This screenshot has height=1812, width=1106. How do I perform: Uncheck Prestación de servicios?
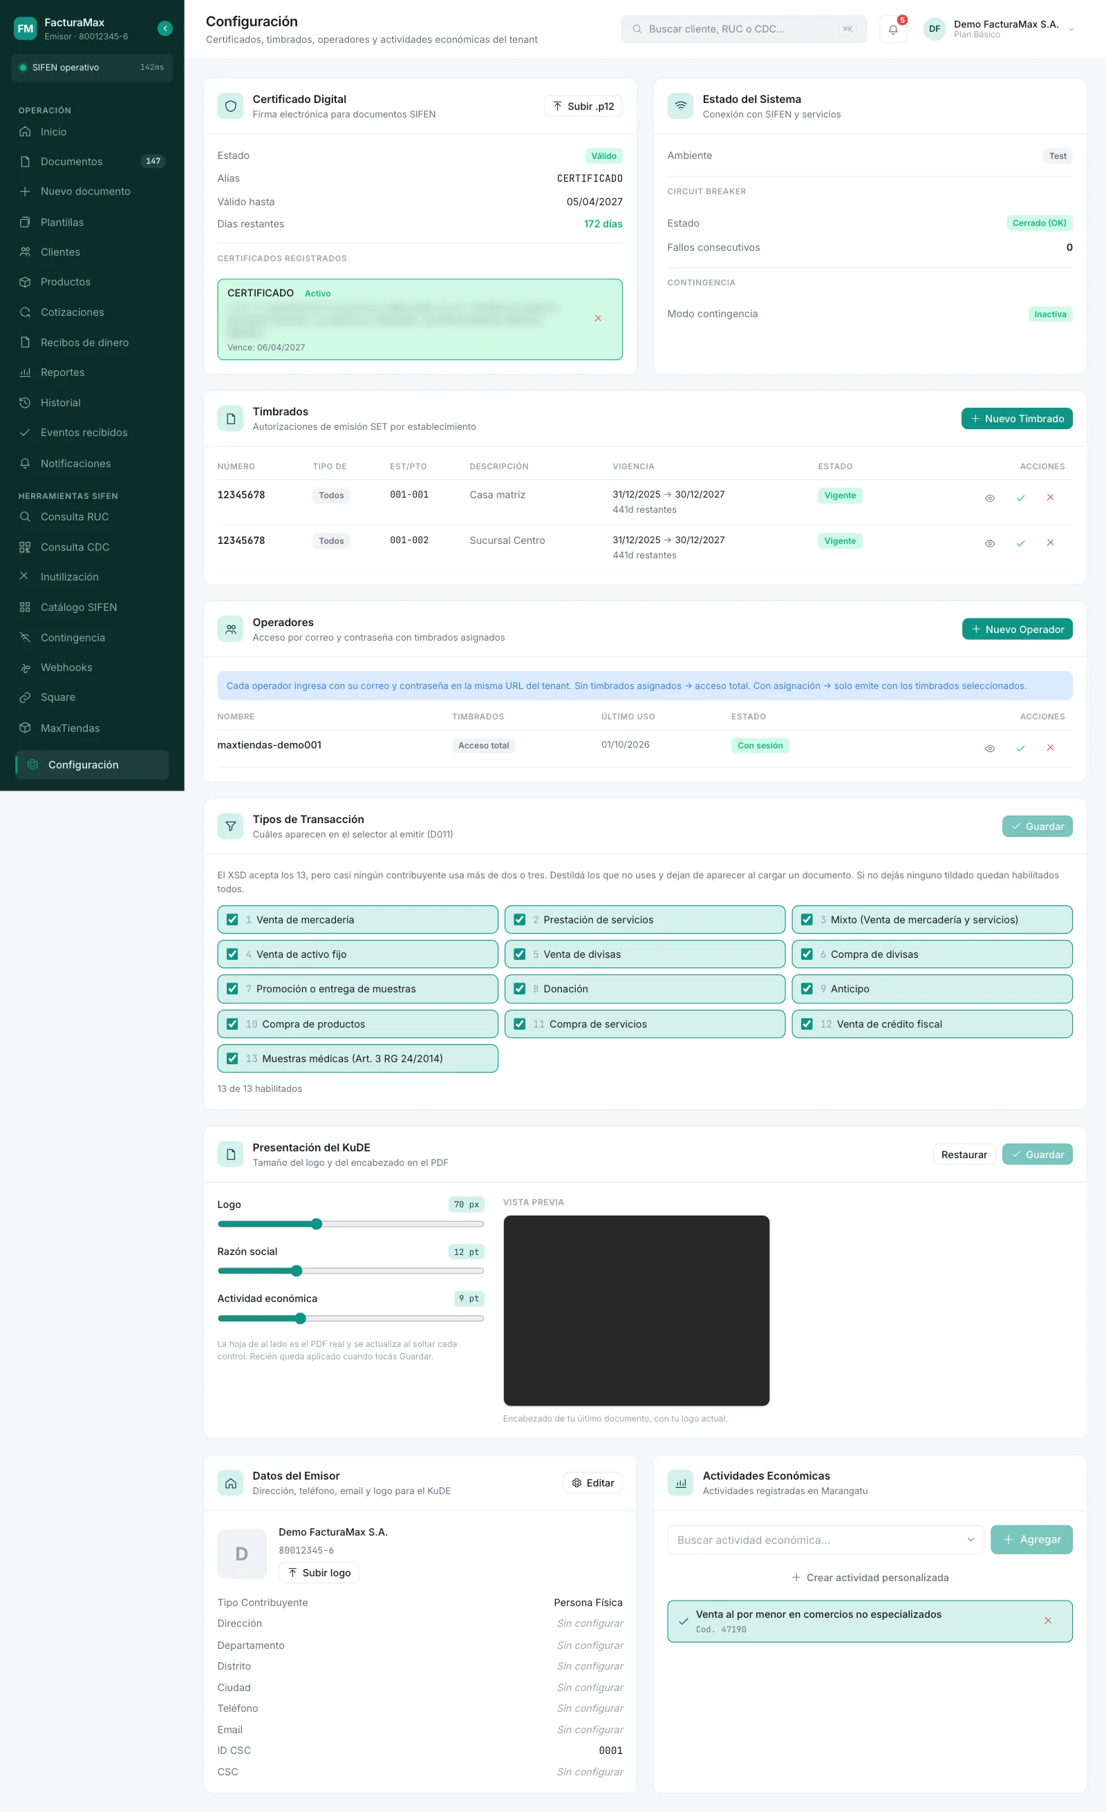[519, 920]
